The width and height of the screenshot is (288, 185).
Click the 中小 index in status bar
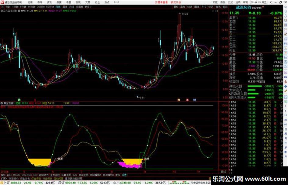pyautogui.click(x=116, y=183)
